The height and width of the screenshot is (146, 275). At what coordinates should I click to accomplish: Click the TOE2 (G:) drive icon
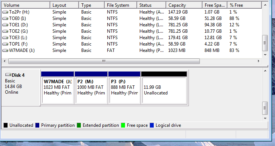pos(5,31)
